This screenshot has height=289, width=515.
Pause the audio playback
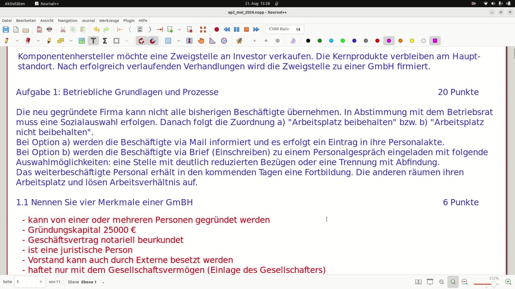[237, 29]
